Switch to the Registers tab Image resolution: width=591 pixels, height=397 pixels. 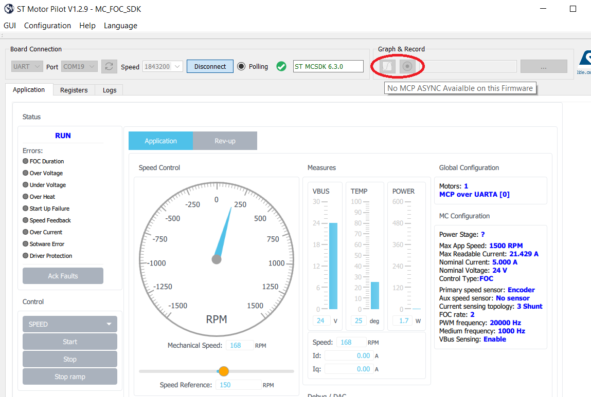click(x=74, y=90)
